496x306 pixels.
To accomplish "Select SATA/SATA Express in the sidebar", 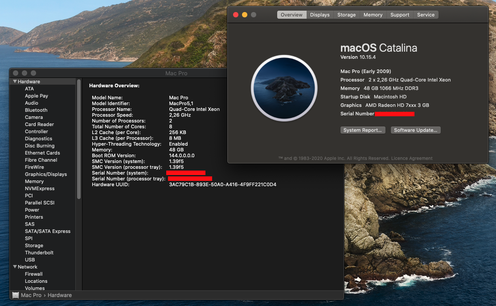I will pyautogui.click(x=48, y=232).
